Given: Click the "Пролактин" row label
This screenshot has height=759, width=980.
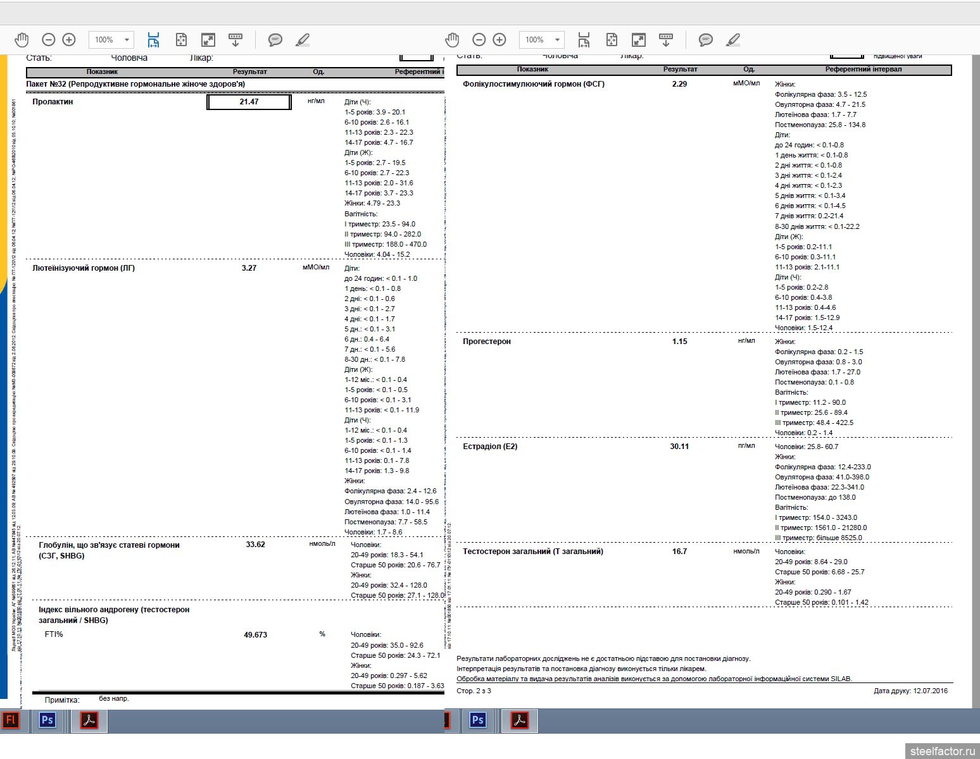Looking at the screenshot, I should (x=53, y=102).
